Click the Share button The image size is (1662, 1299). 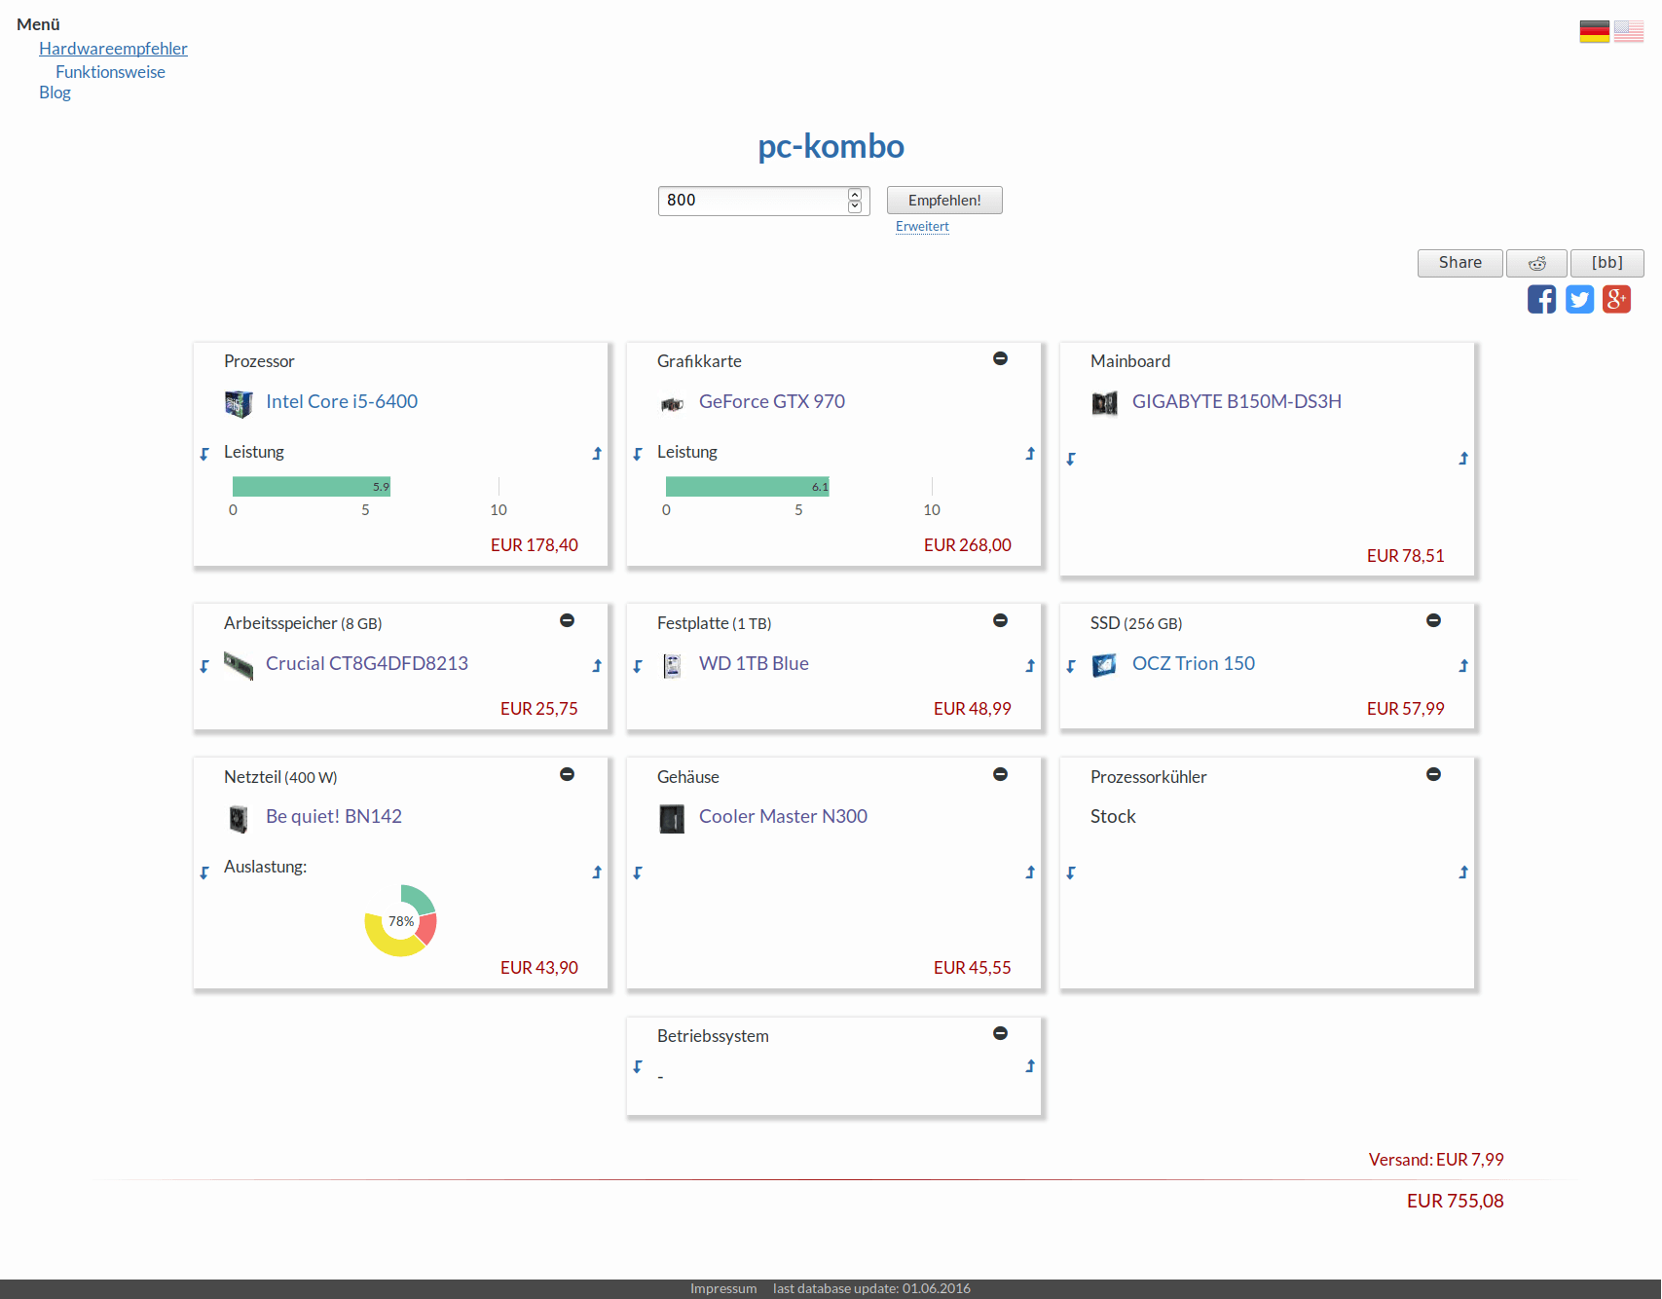coord(1460,263)
